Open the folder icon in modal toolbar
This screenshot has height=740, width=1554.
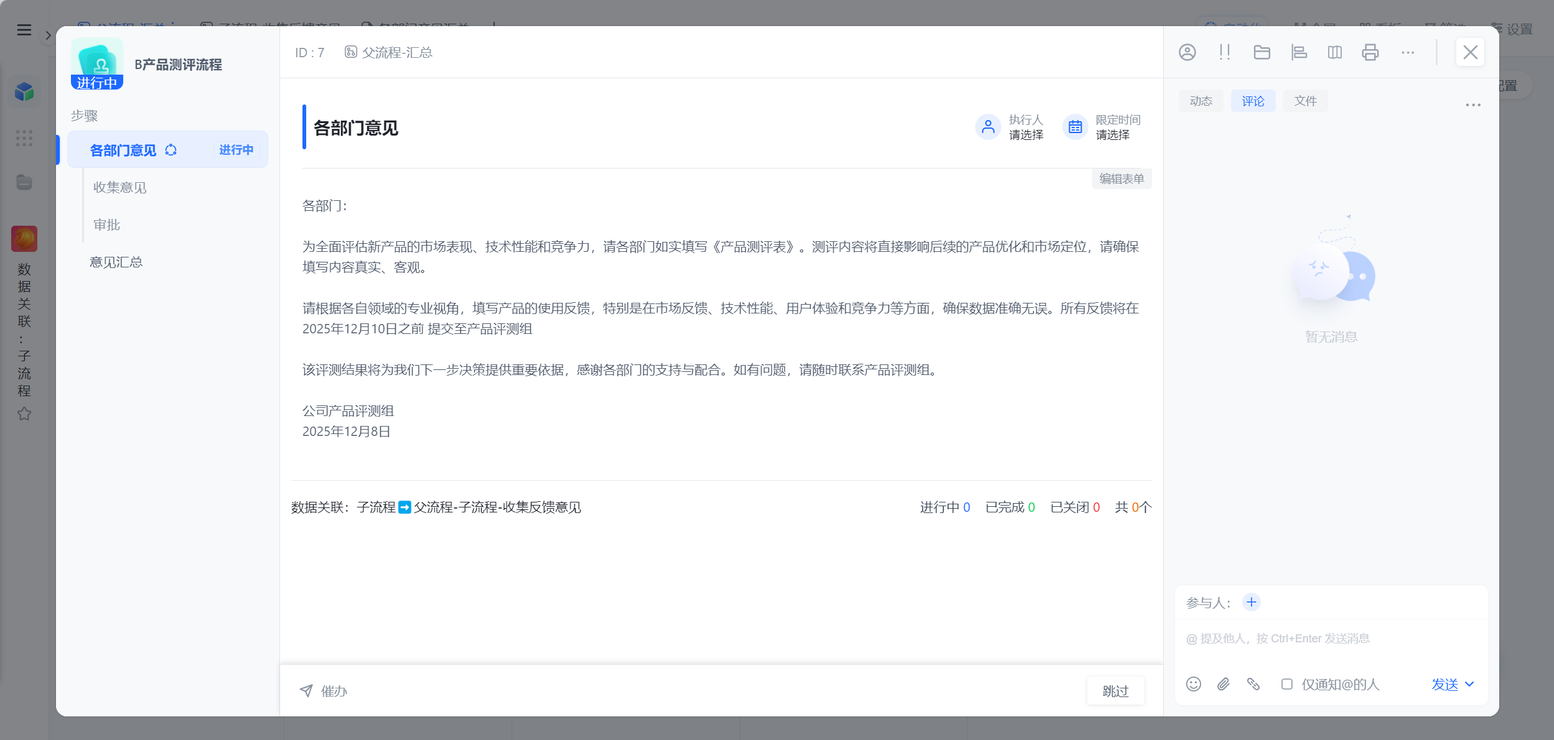coord(1262,52)
